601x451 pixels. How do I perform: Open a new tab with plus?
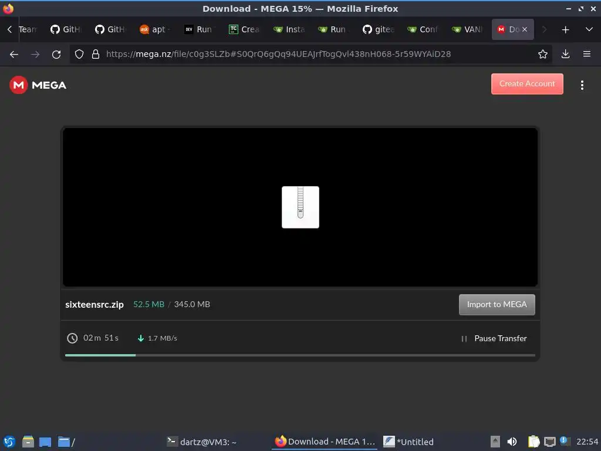point(565,29)
